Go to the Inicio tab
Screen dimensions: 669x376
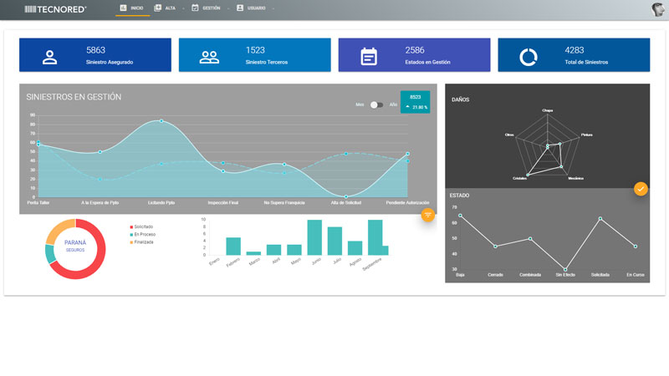(132, 8)
